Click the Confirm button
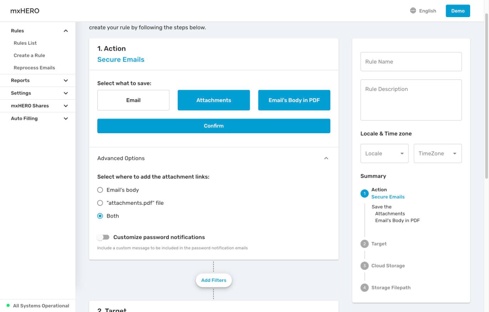Screen dimensions: 489x312 [x=214, y=126]
